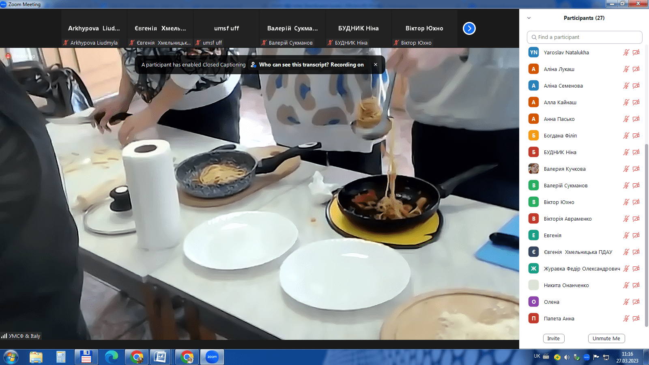
Task: Open Microsoft Word from the taskbar
Action: click(160, 357)
